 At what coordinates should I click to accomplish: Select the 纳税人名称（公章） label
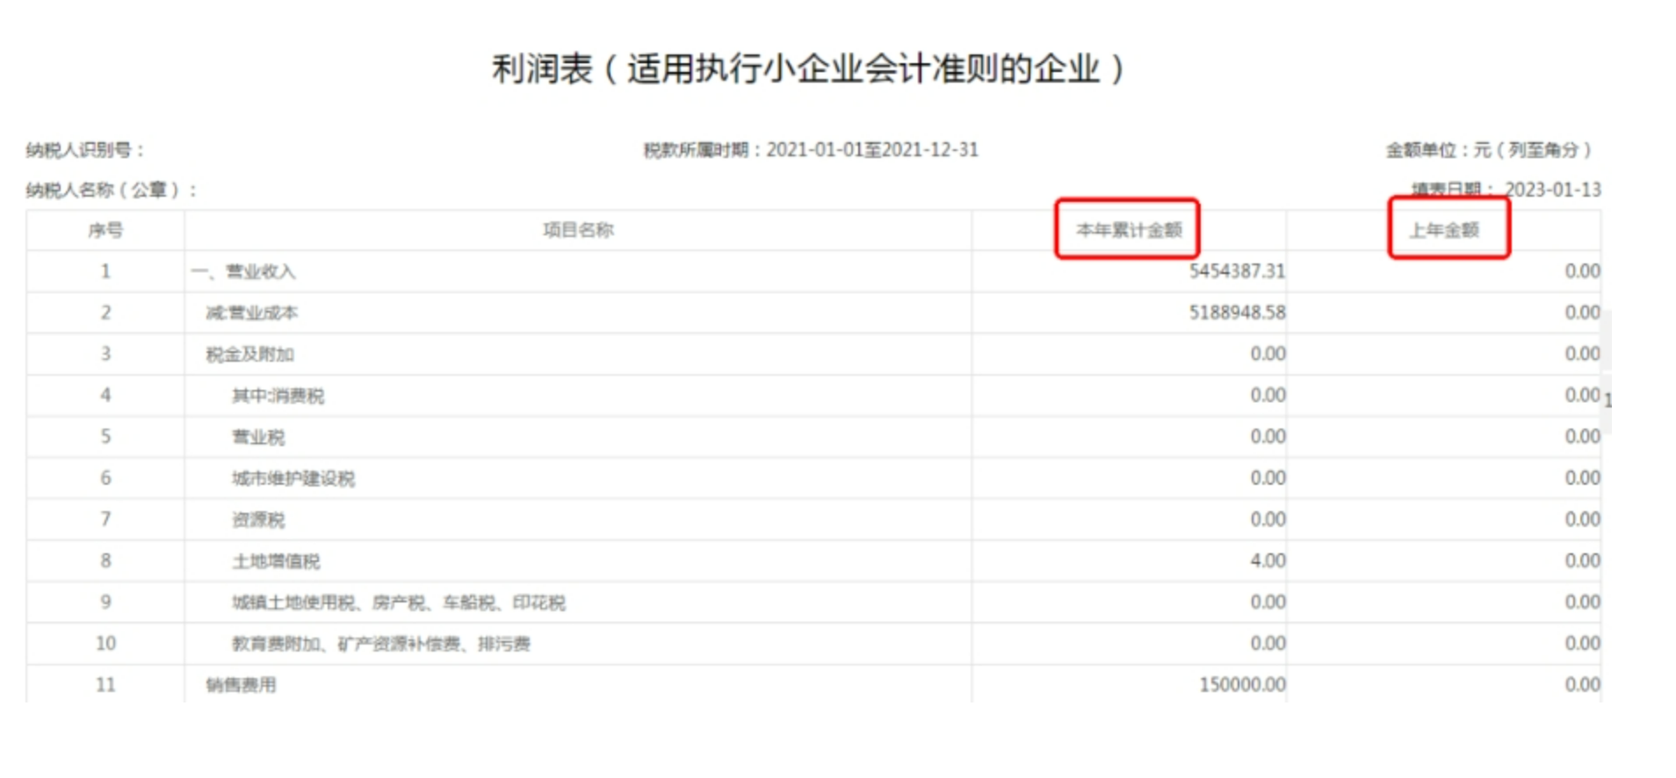pos(111,190)
